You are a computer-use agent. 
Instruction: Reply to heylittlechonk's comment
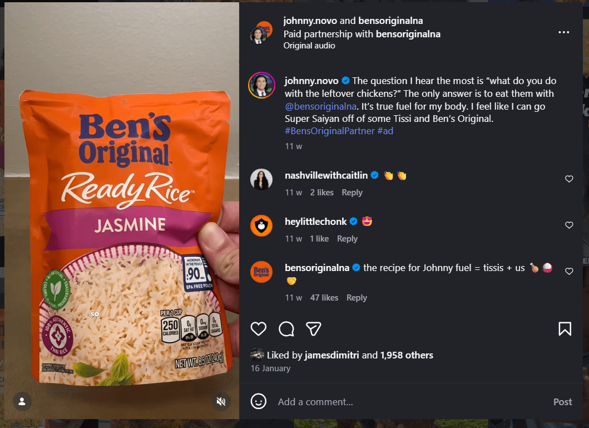[347, 238]
